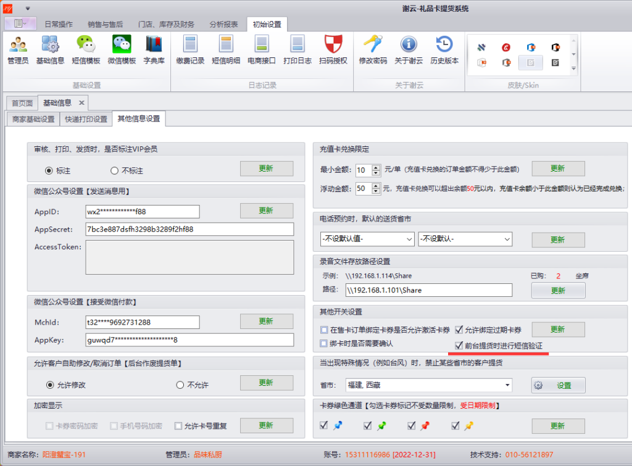Toggle 绑卡时是否需要确认 checkbox

point(323,343)
